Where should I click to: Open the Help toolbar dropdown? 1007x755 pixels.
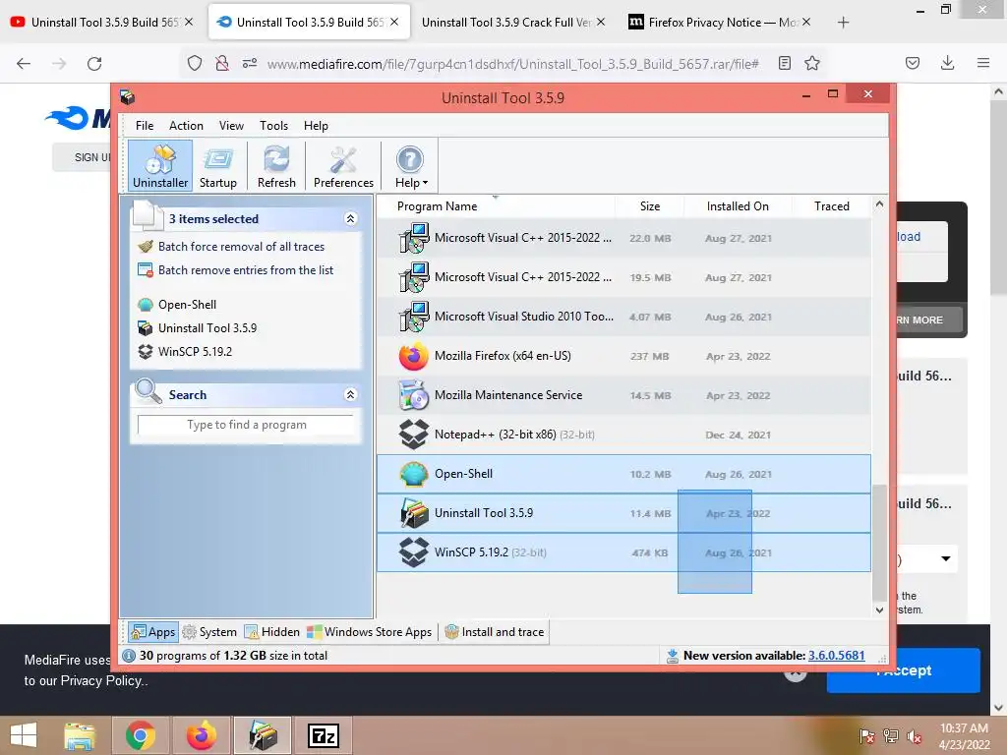pyautogui.click(x=410, y=165)
